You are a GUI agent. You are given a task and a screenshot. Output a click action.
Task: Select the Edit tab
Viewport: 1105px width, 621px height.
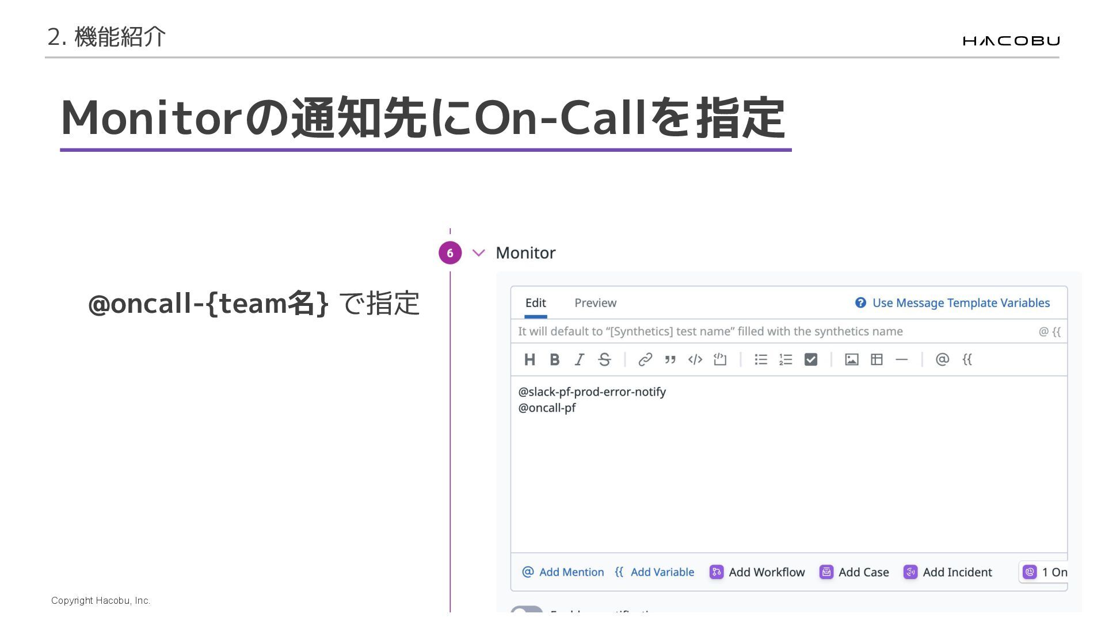(x=535, y=303)
